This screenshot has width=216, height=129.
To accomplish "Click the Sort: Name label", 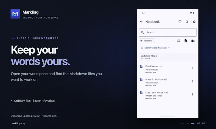I will [145, 58].
